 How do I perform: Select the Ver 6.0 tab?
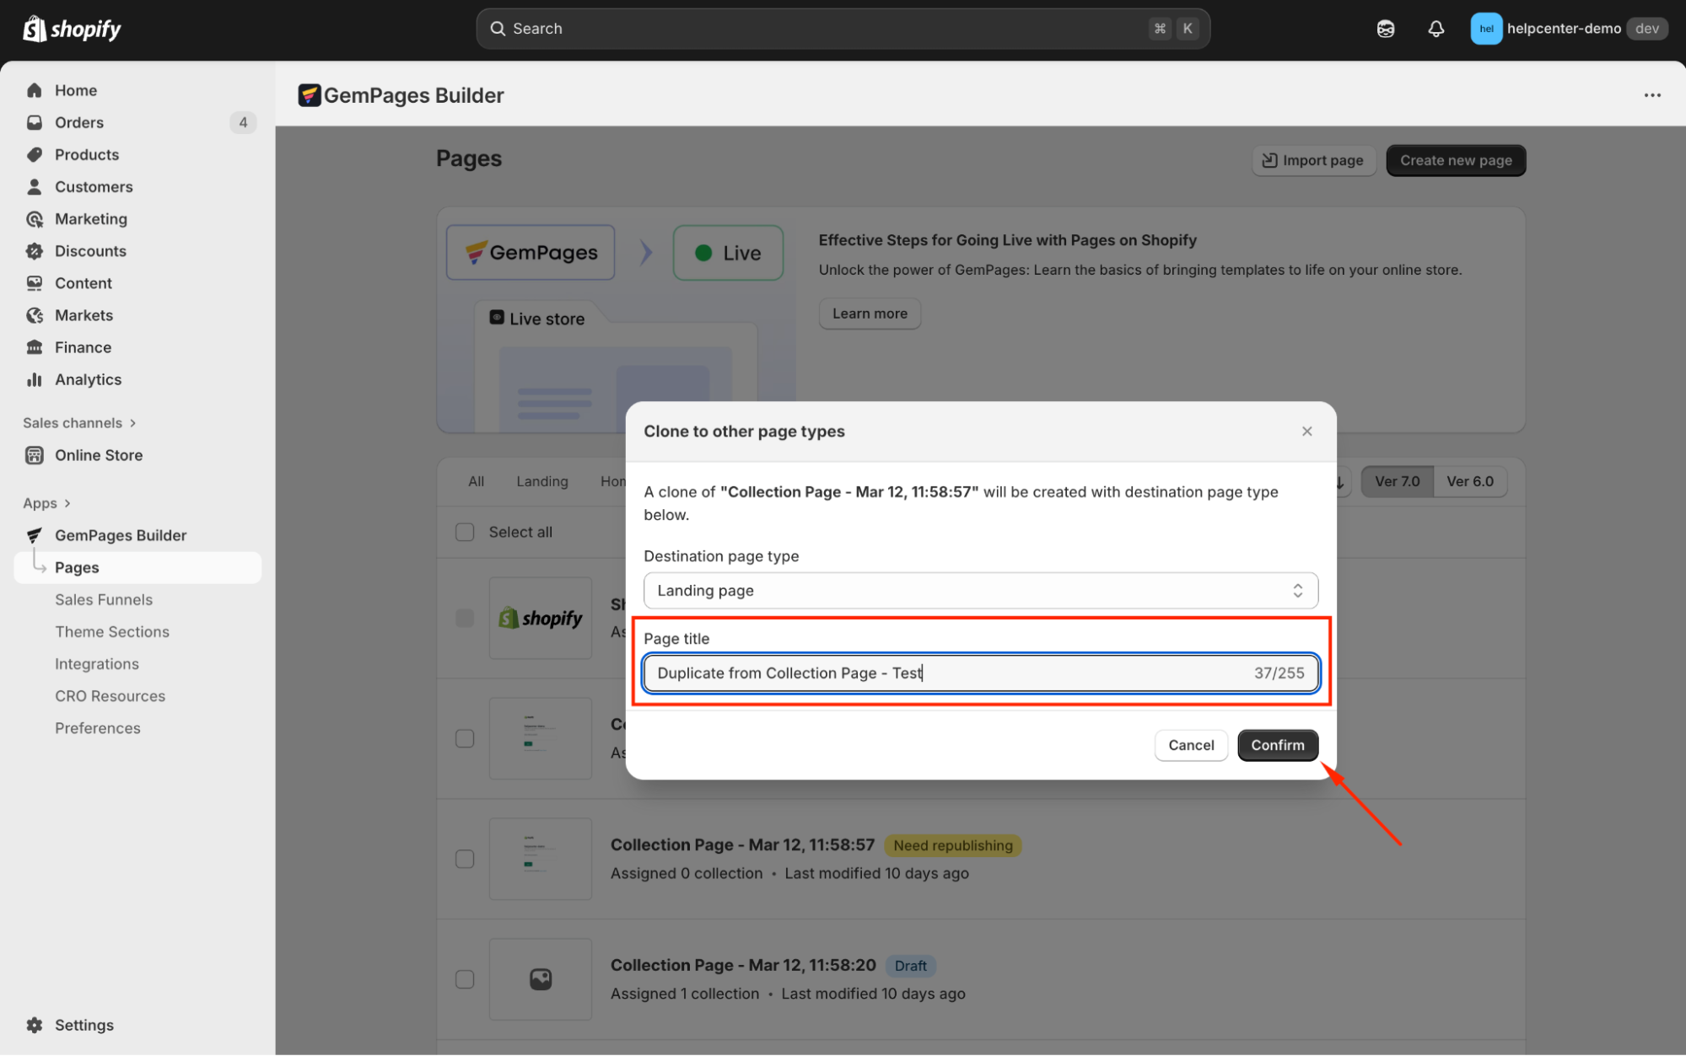[1469, 481]
